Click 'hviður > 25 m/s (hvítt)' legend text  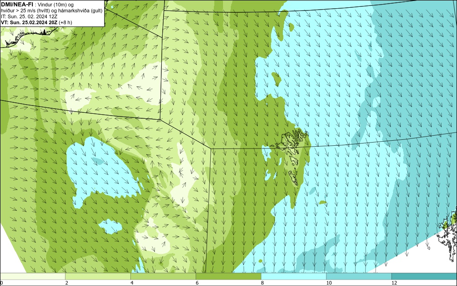[x=27, y=11]
